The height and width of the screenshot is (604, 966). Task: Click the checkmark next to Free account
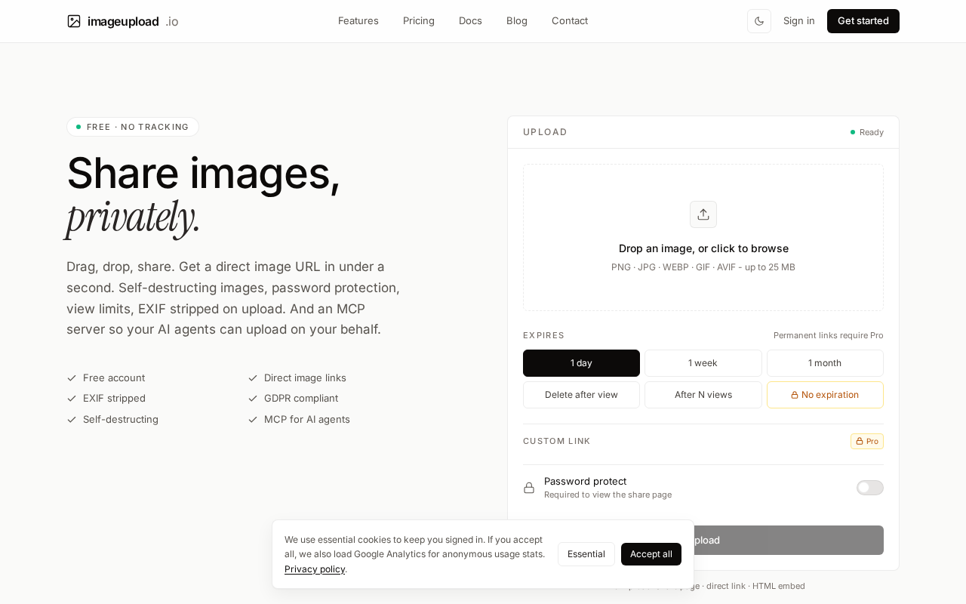coord(72,377)
